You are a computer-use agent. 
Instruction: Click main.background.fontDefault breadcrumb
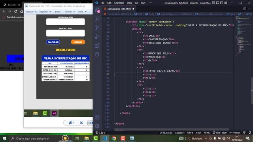tap(174, 14)
